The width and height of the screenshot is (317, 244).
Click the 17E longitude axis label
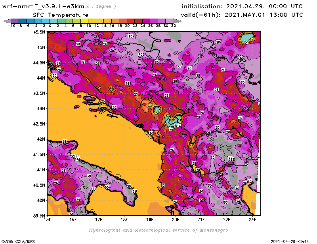pos(99,220)
